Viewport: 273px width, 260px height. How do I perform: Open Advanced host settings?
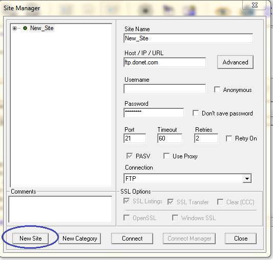(235, 62)
